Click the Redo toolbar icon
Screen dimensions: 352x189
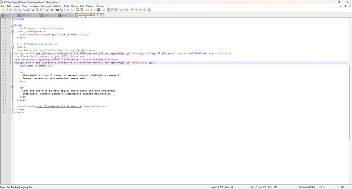coord(52,10)
